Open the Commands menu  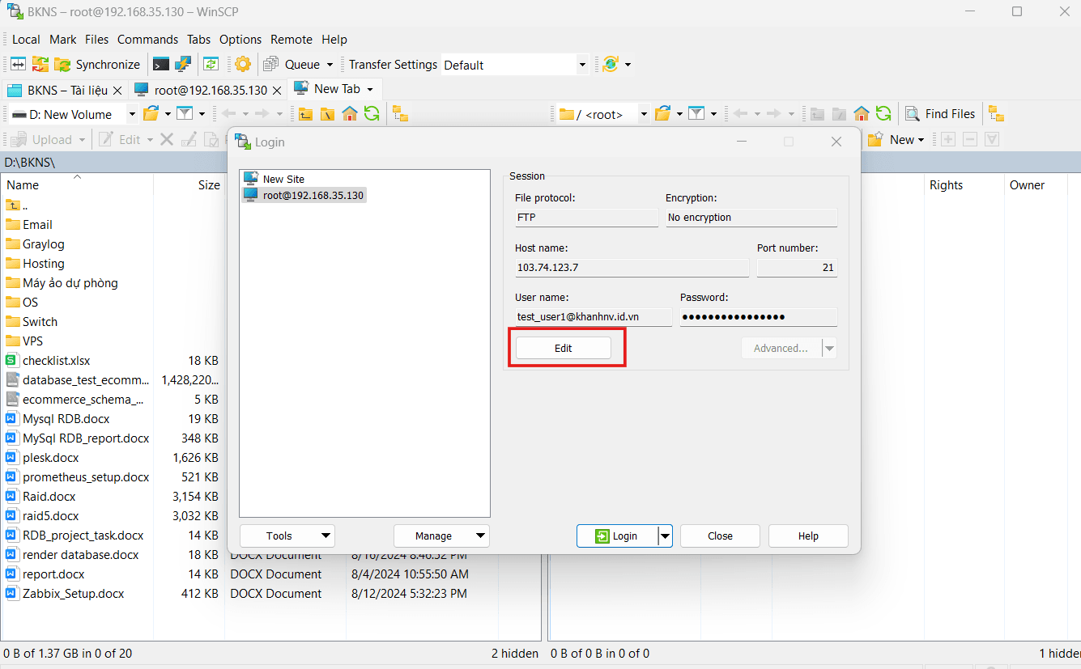[147, 39]
